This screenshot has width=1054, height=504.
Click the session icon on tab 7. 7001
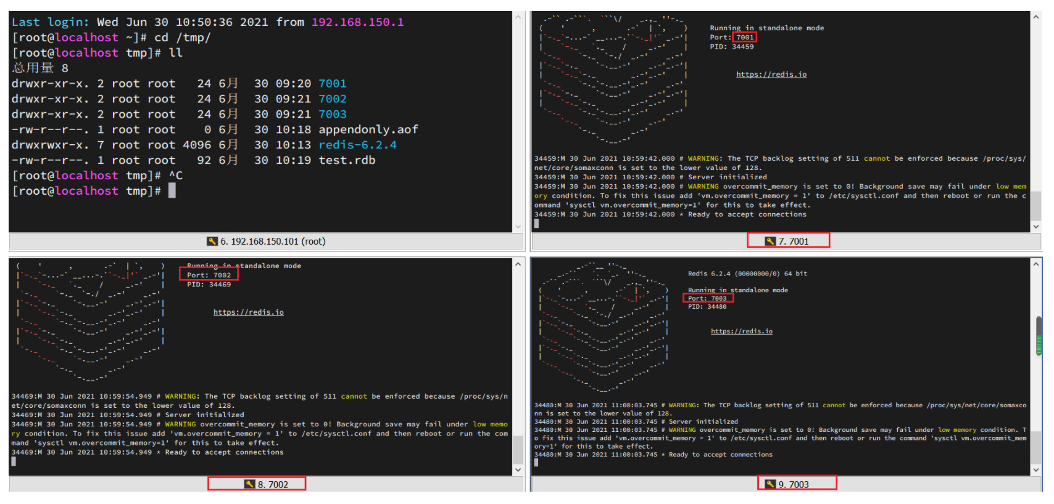(x=770, y=242)
